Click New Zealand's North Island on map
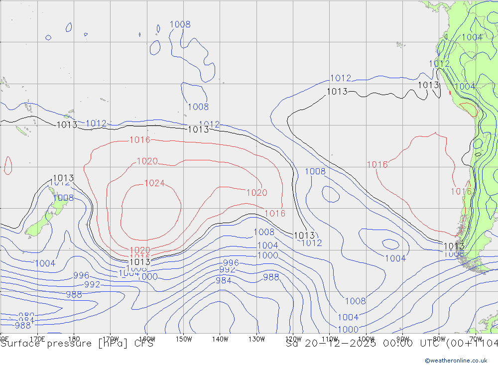 click(x=60, y=203)
